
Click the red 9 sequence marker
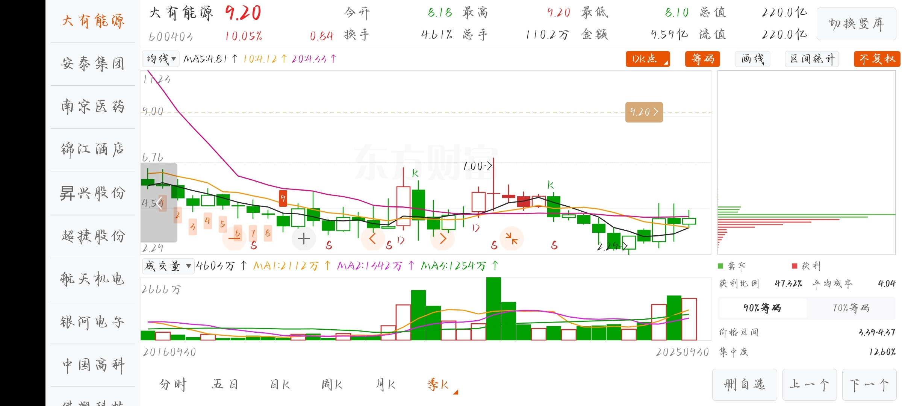pos(283,198)
